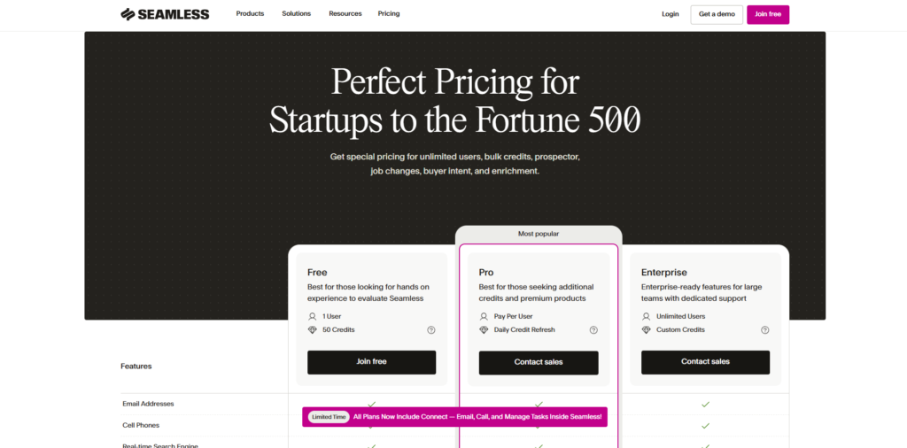This screenshot has width=907, height=448.
Task: Click the person icon next to Pay Per User
Action: pos(484,316)
